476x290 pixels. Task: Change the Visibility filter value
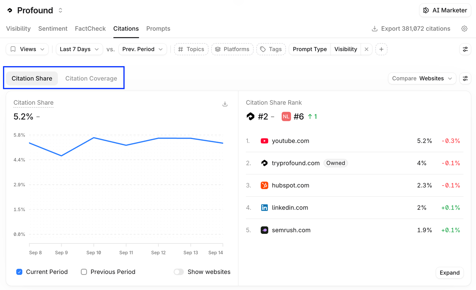tap(346, 49)
